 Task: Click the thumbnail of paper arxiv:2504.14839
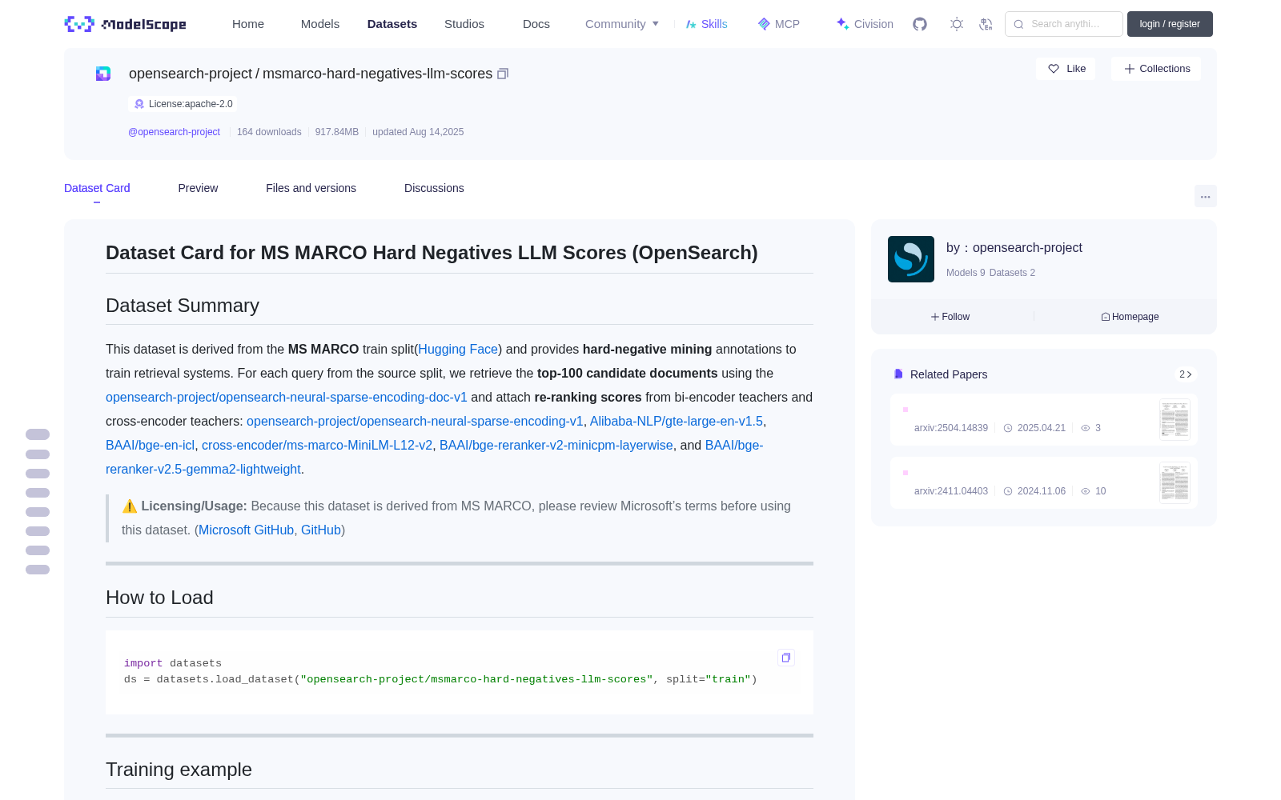click(1175, 419)
